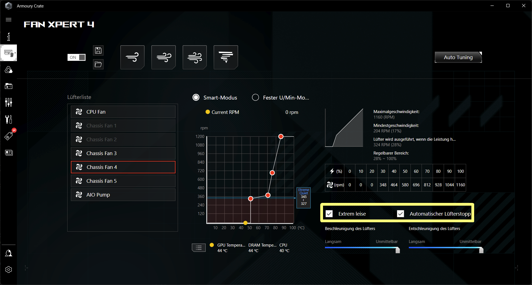532x285 pixels.
Task: Select the Silent fan preset (single wind line)
Action: click(x=132, y=57)
